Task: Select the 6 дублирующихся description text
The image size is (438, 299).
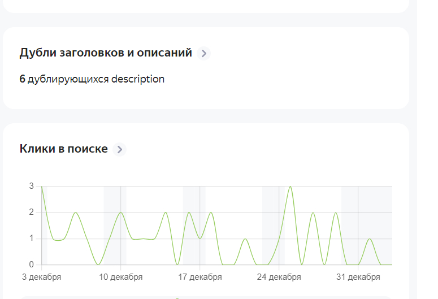Action: coord(92,79)
